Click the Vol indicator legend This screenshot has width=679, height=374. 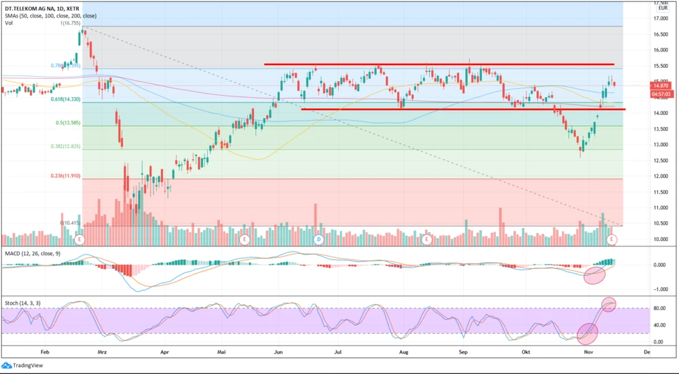(x=8, y=22)
